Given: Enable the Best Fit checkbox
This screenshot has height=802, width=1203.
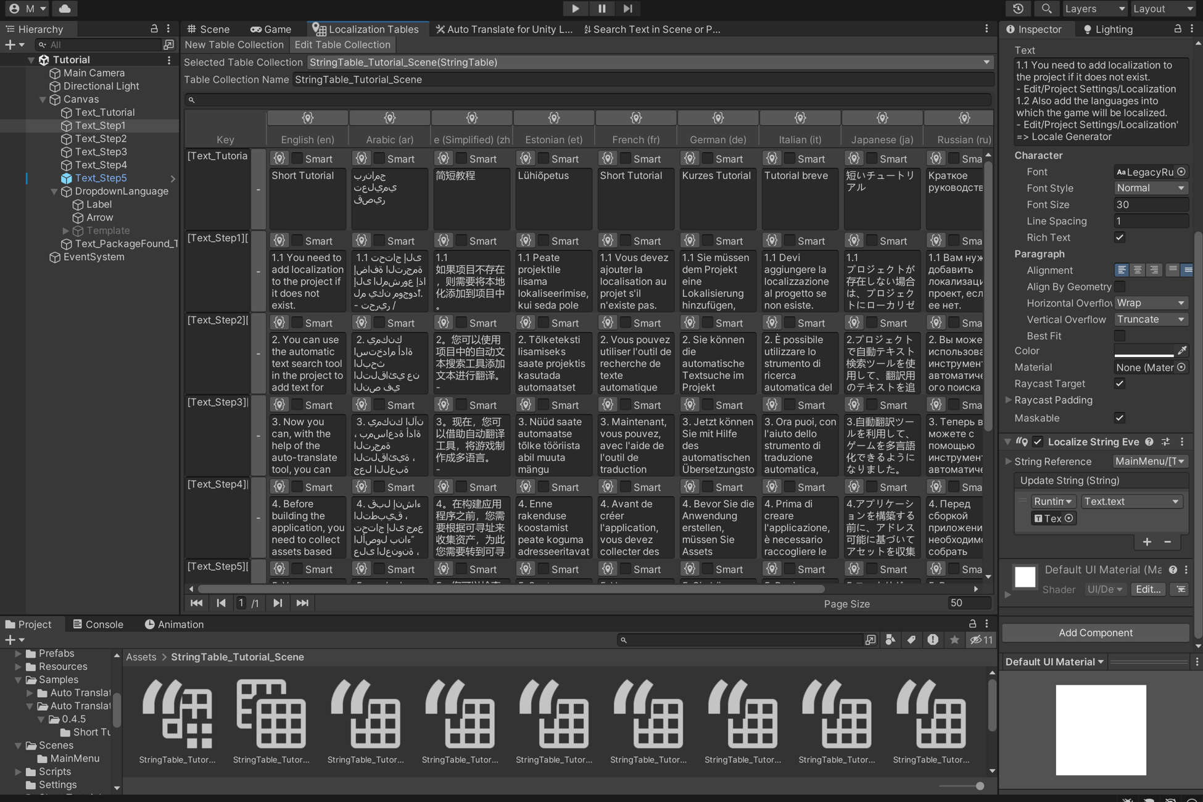Looking at the screenshot, I should click(1120, 336).
